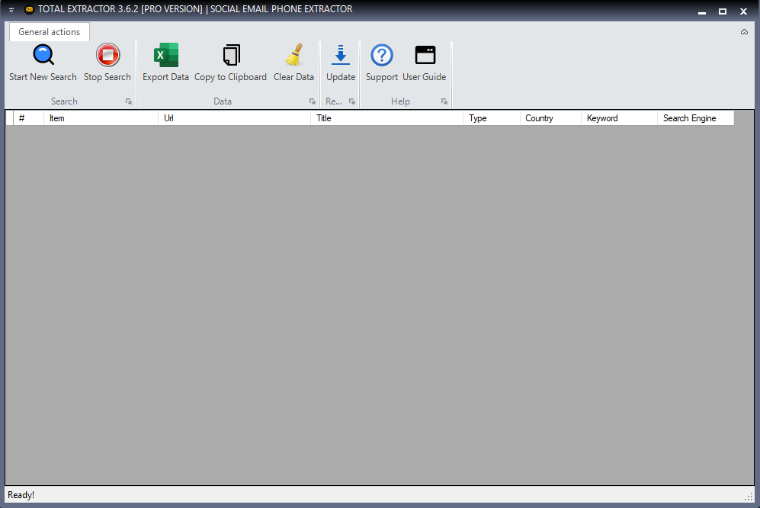Clear data with the broom icon

[x=293, y=63]
